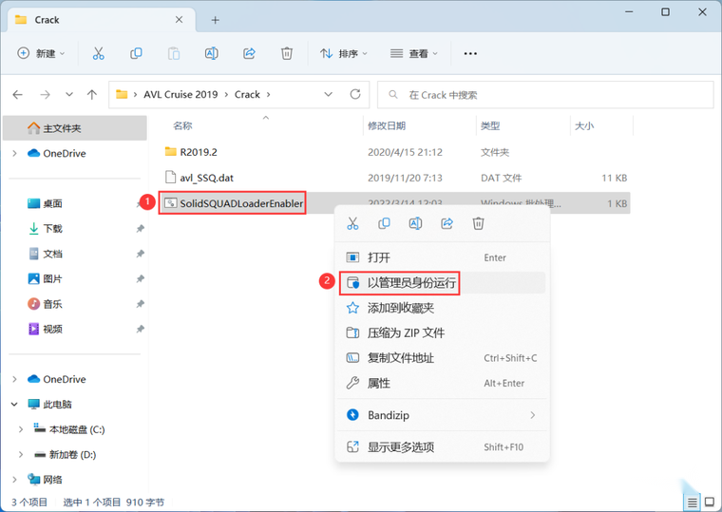
Task: Go up one folder level
Action: [x=92, y=94]
